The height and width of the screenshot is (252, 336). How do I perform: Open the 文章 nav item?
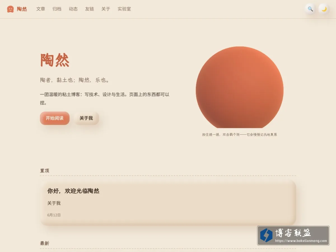tap(41, 9)
